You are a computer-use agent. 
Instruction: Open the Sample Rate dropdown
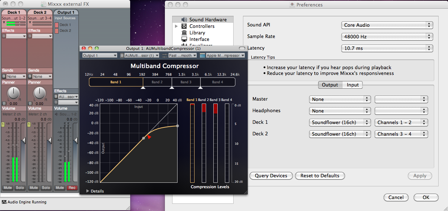click(x=387, y=37)
